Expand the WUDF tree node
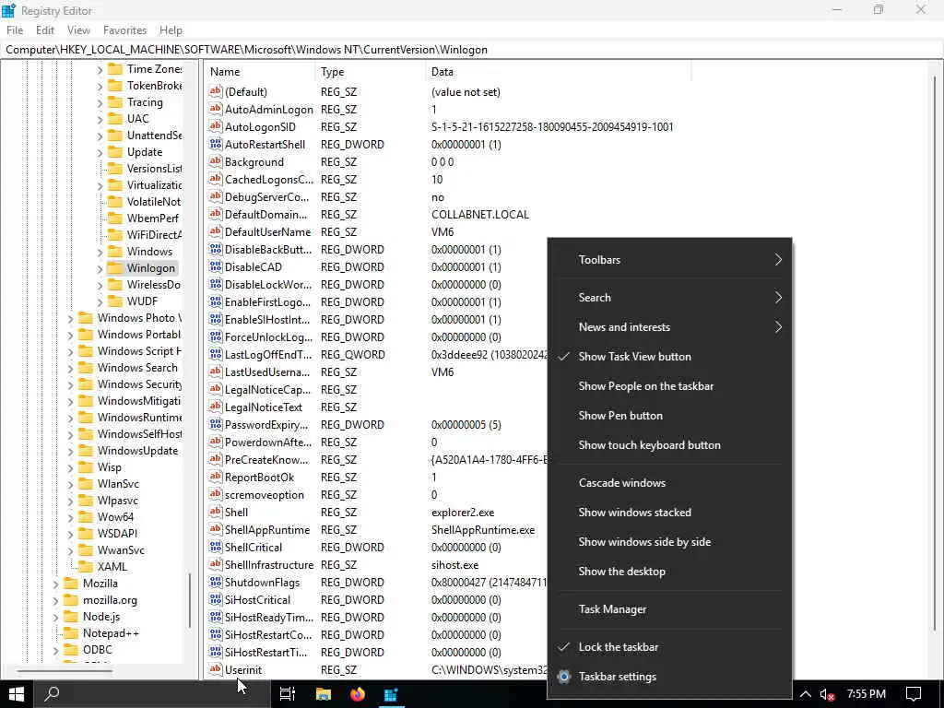The image size is (944, 708). point(100,301)
